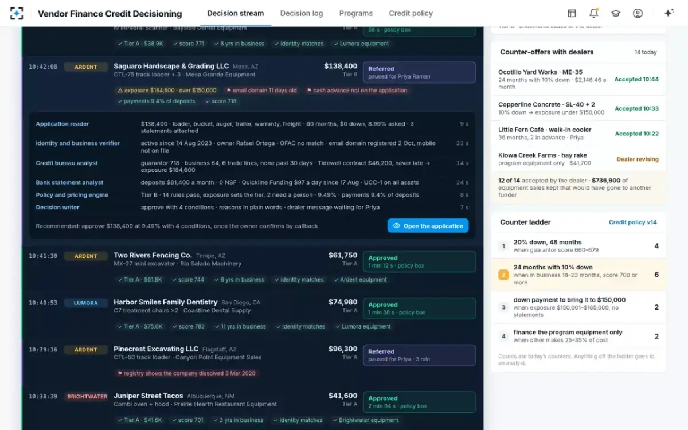Click flag icon on email domain chip
Screen dimensions: 688x430
coord(228,91)
